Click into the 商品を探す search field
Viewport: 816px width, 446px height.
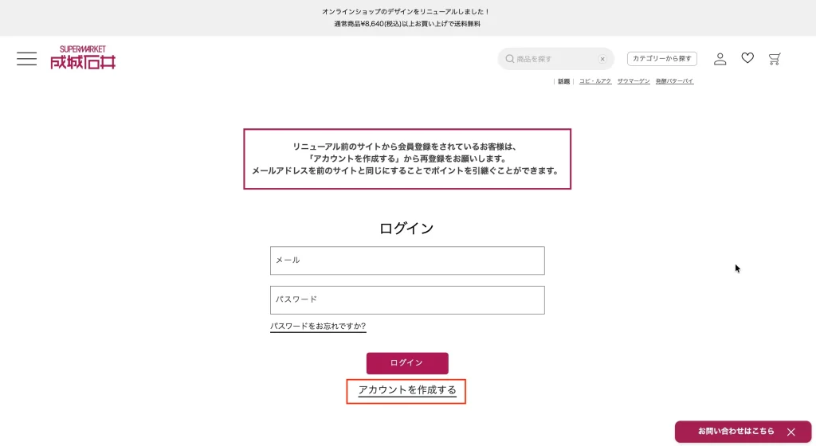(x=555, y=59)
